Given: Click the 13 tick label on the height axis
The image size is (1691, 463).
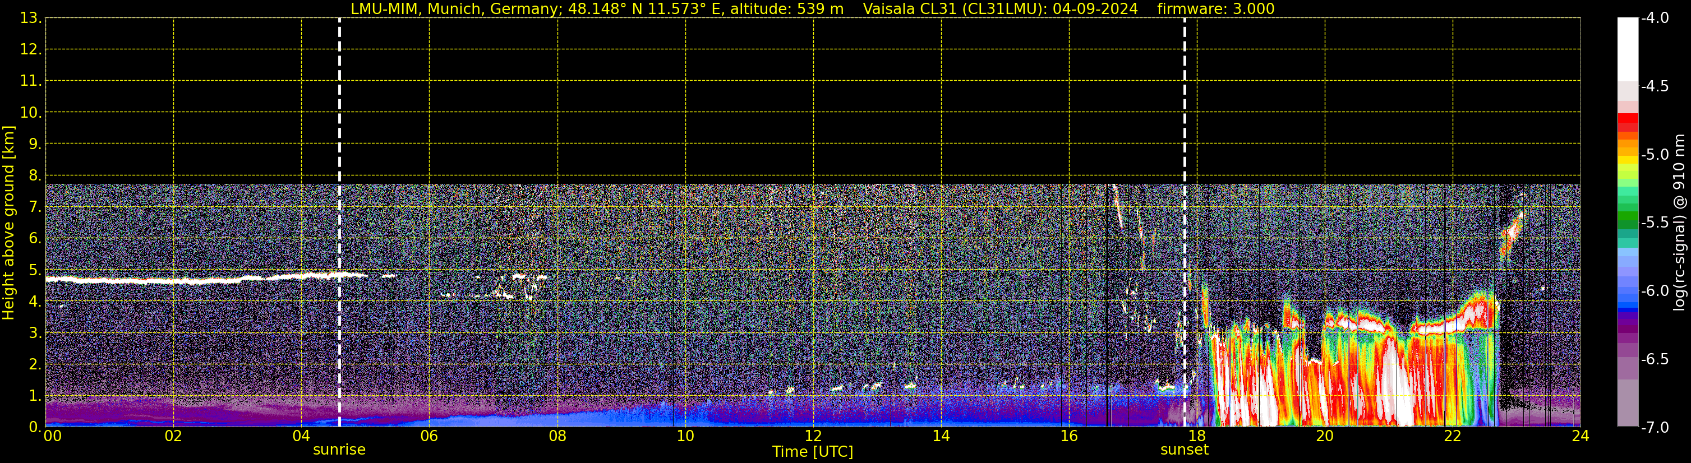Looking at the screenshot, I should [30, 18].
